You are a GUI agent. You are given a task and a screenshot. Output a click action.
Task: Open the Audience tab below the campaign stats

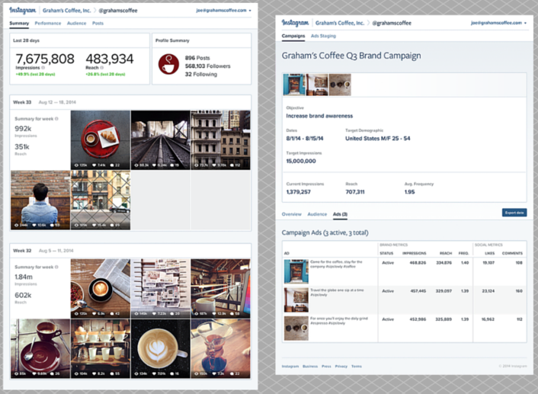[x=317, y=214]
